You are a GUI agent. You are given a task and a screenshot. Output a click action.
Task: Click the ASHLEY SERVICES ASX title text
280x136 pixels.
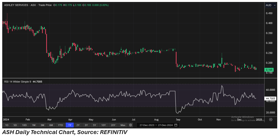point(28,5)
